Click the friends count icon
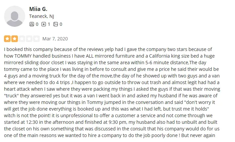235x142 pixels. 32,24
